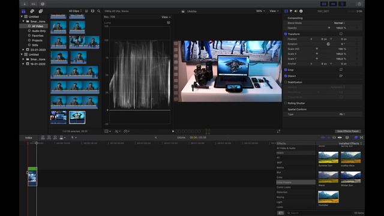
Task: Open the All Clips filter dropdown
Action: coord(75,11)
